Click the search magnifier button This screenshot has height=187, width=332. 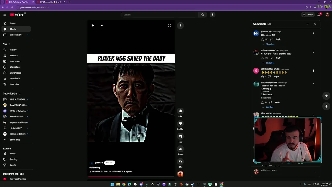click(203, 15)
